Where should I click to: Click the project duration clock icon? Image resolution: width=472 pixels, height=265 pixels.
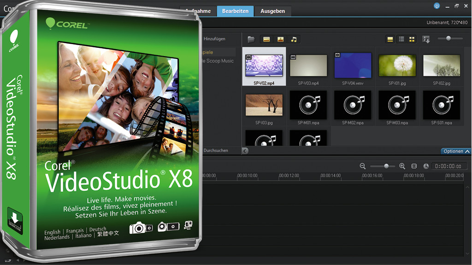426,166
